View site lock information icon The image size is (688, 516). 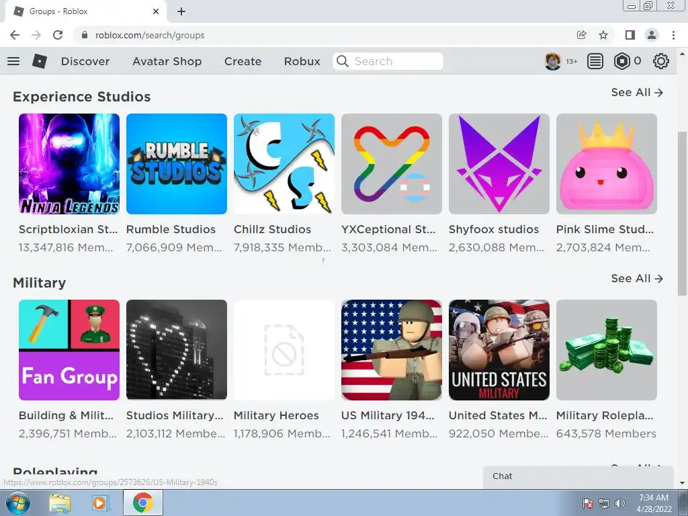[85, 35]
